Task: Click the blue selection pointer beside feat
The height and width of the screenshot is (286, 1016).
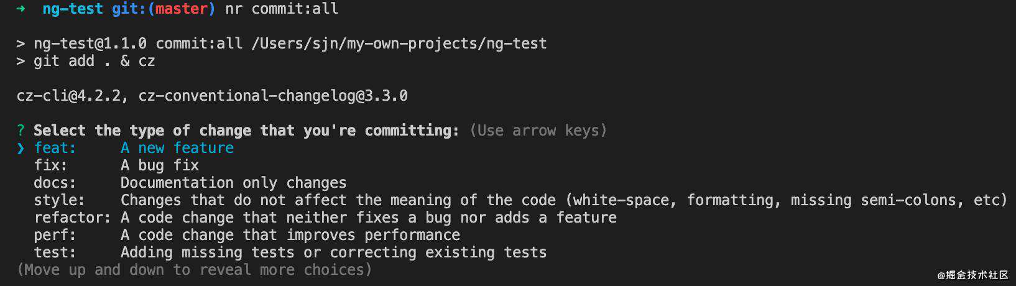Action: click(21, 148)
